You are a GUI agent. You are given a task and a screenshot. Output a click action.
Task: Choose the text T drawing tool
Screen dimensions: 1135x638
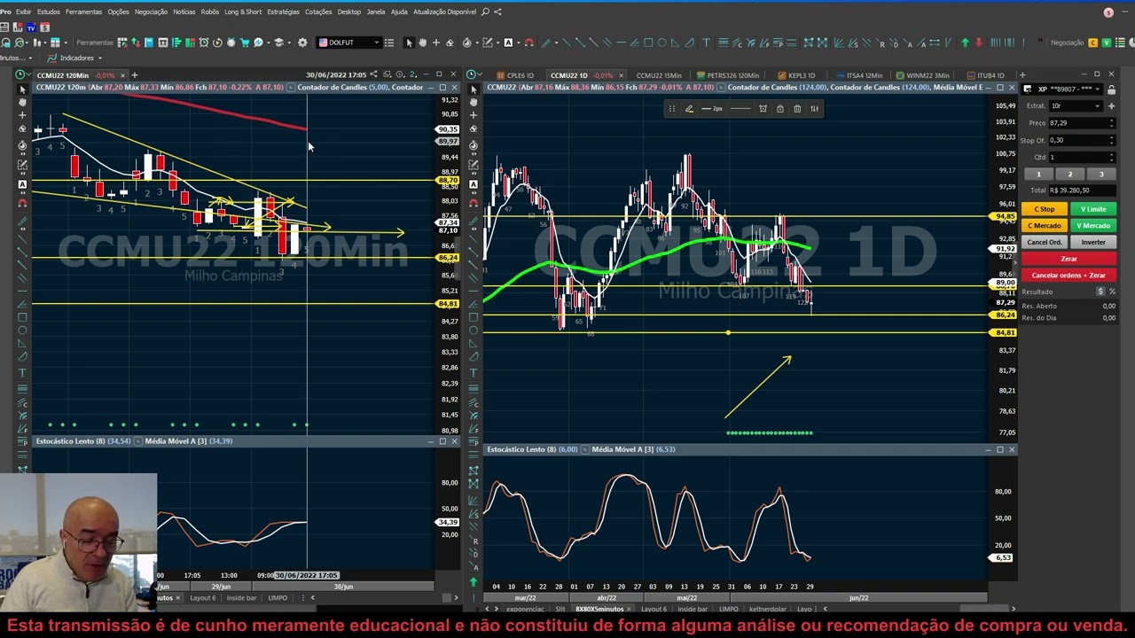click(x=706, y=43)
